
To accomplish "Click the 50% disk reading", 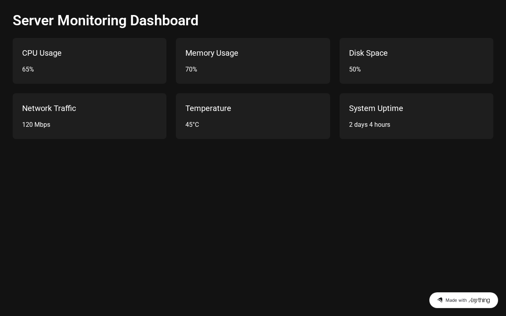I will (355, 70).
